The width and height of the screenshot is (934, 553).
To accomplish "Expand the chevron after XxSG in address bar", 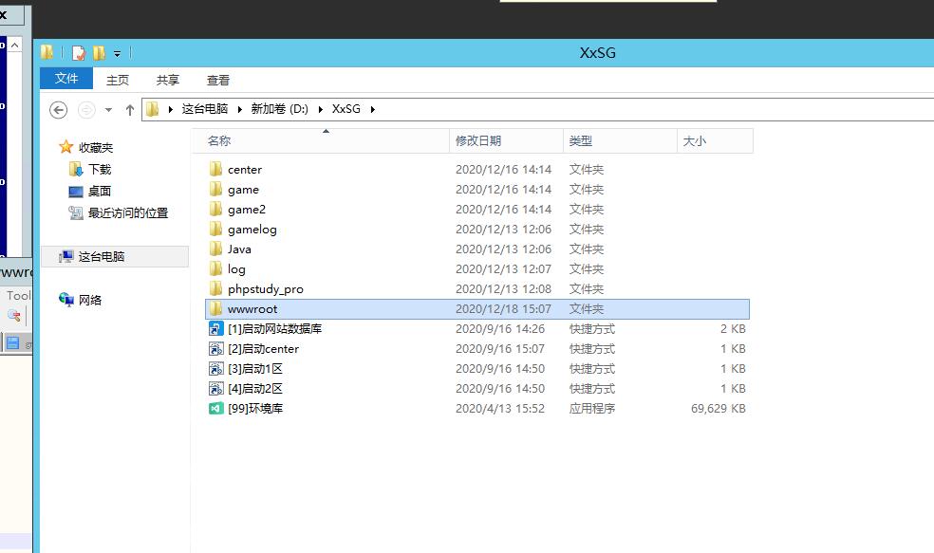I will tap(373, 109).
